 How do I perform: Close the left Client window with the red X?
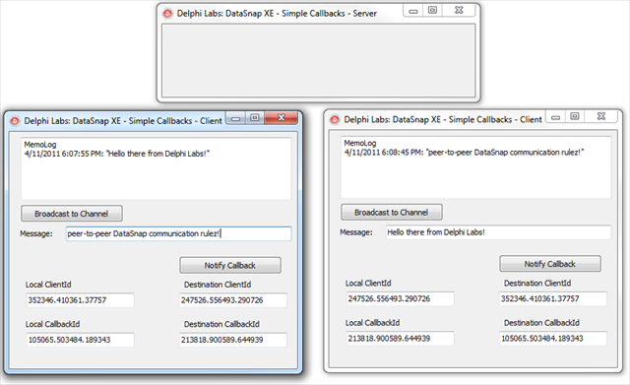click(x=282, y=118)
